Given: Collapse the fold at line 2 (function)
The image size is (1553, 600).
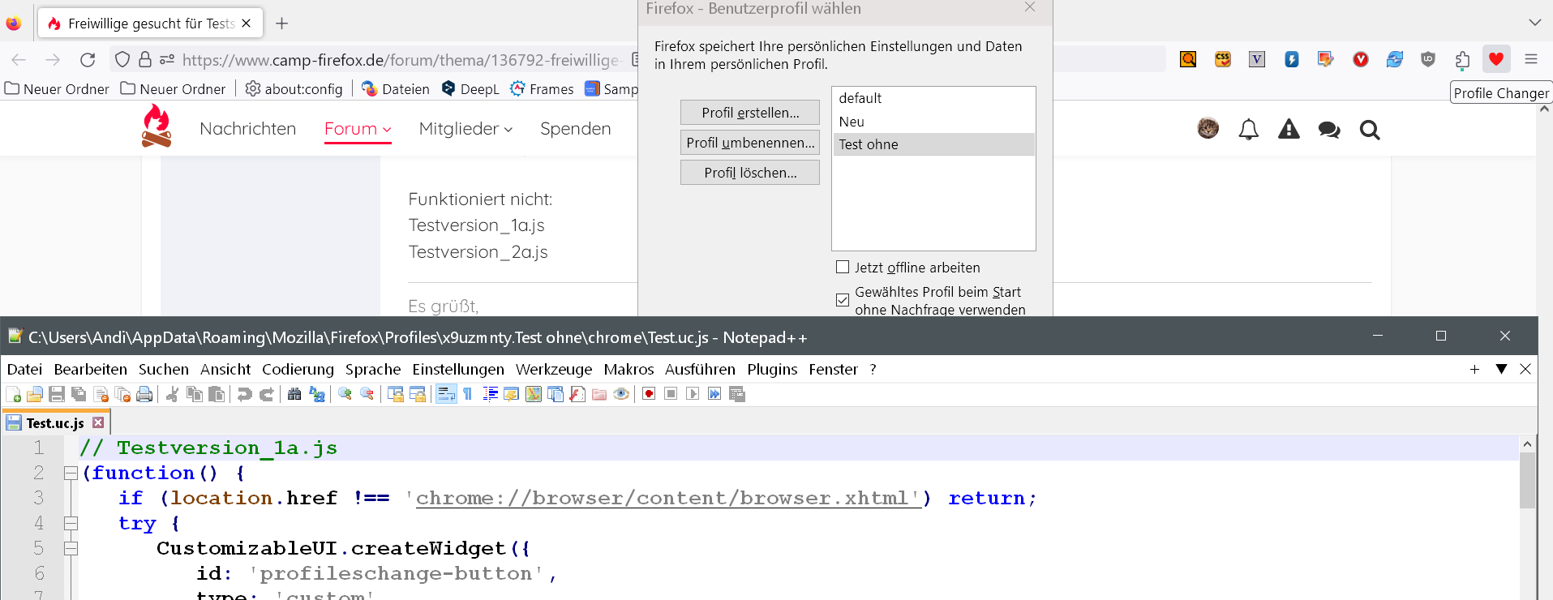Looking at the screenshot, I should 71,473.
